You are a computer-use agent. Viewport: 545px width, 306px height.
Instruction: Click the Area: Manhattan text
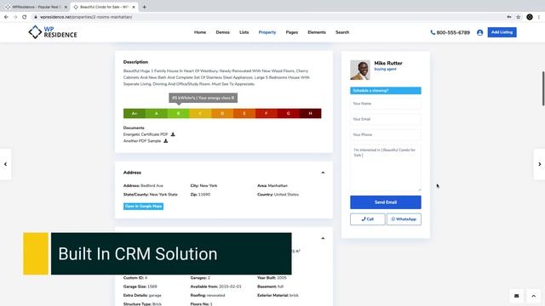[x=272, y=185]
